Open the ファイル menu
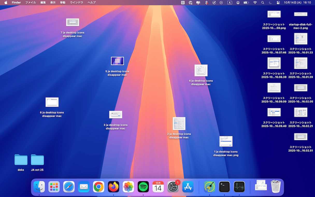 pos(31,3)
